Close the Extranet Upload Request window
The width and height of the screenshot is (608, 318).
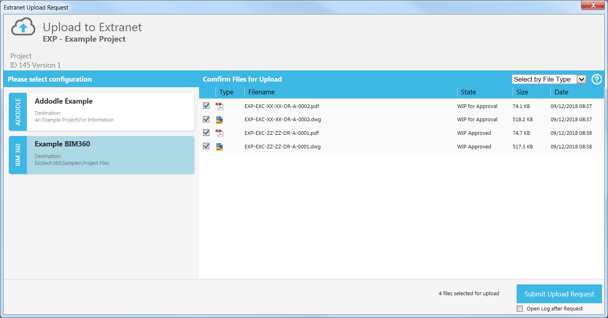coord(593,5)
